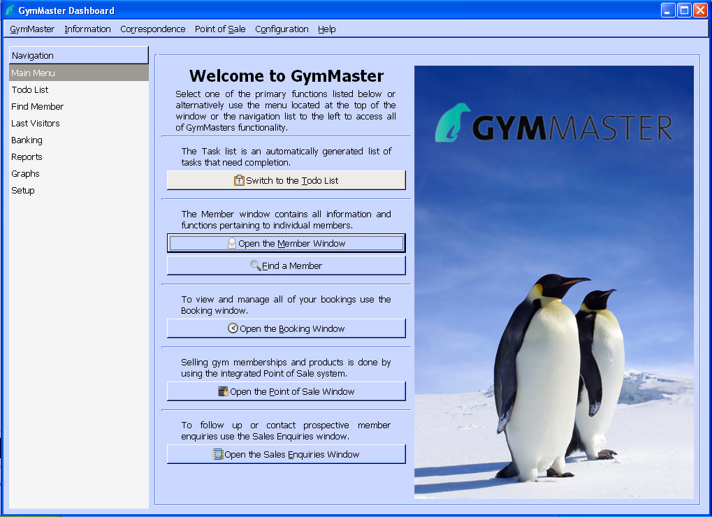Click the Navigation panel header
Viewport: 712px width, 517px height.
click(x=78, y=55)
